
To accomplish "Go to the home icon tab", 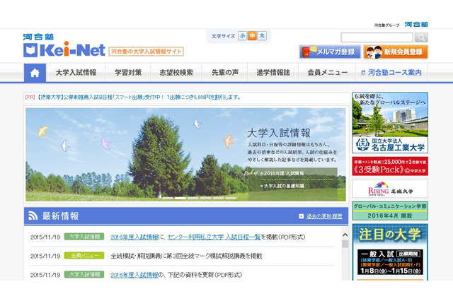I will 35,73.
